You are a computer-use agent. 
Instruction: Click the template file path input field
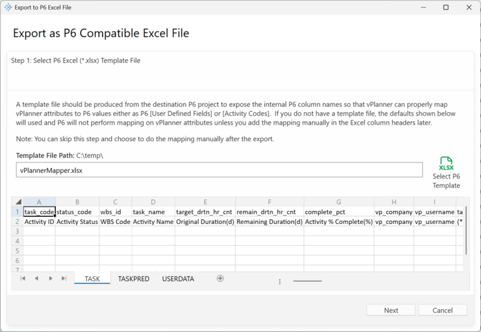pyautogui.click(x=219, y=170)
